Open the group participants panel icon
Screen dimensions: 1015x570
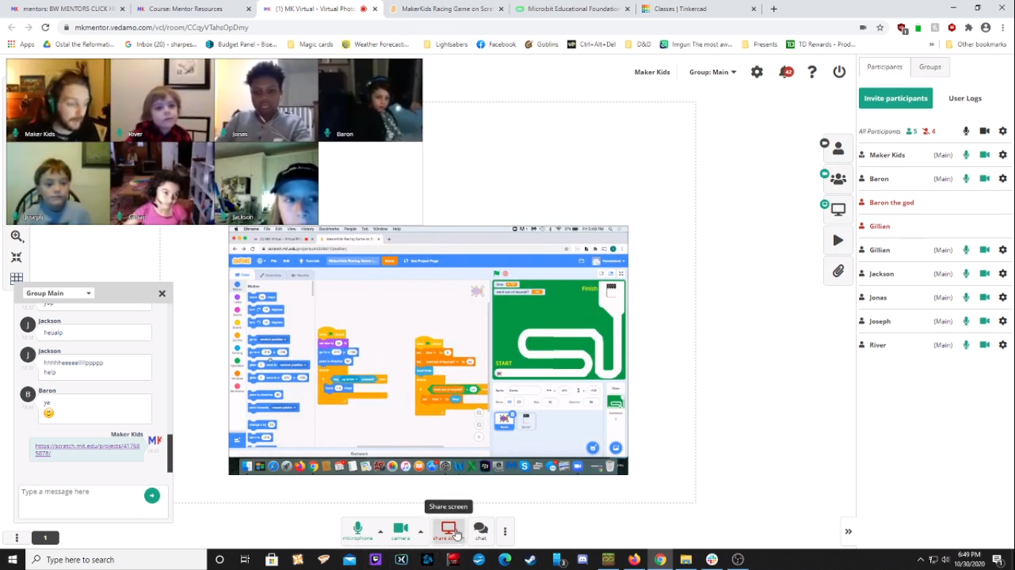point(837,179)
